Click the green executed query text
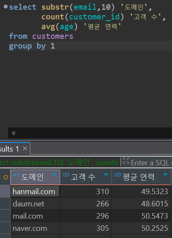The image size is (172, 238). [x=60, y=163]
